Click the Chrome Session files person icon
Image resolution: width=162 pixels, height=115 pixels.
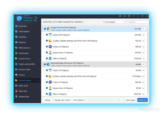50,53
